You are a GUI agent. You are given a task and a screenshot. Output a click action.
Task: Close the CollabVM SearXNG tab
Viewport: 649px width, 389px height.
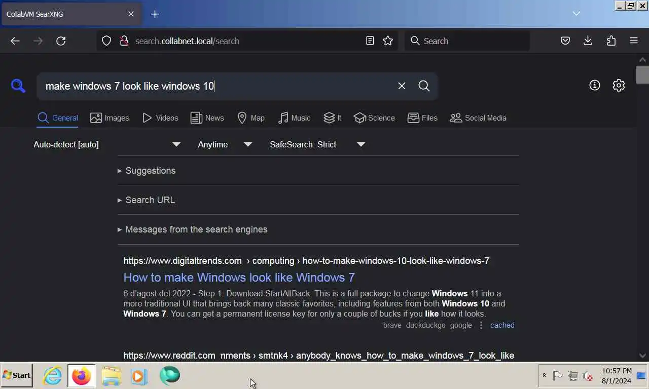click(x=131, y=14)
